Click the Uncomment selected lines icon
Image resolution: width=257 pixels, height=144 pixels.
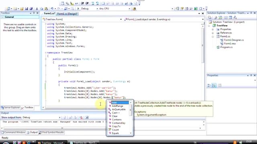[x=97, y=3]
